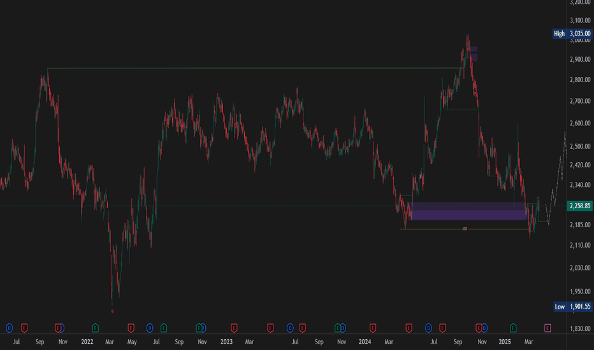The height and width of the screenshot is (350, 594).
Task: Open green earnings marker just after 2022 label
Action: (96, 328)
